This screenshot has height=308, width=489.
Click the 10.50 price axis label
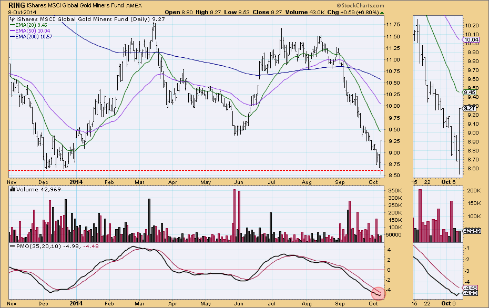coord(393,83)
